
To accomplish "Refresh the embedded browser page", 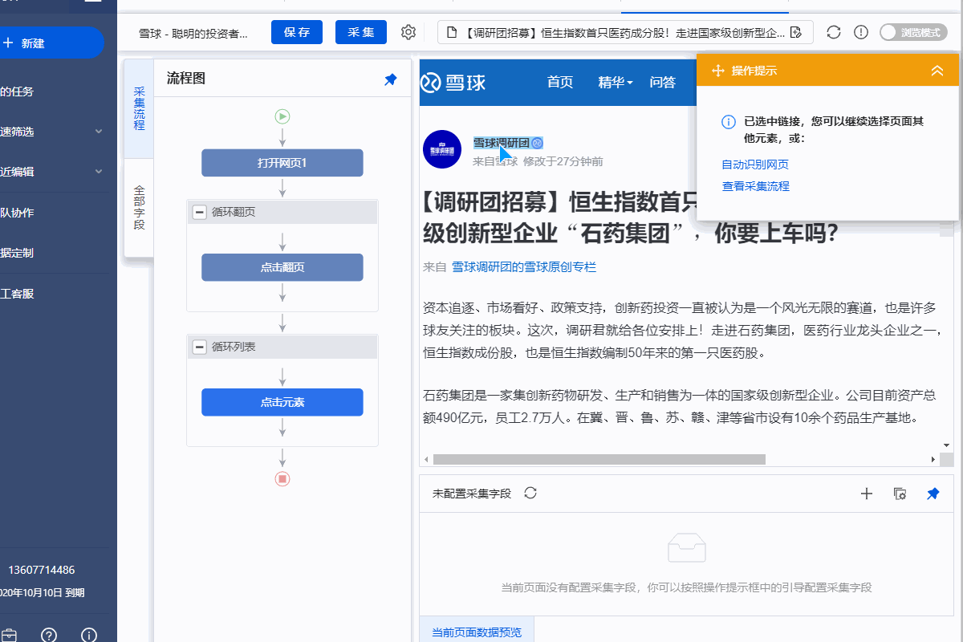I will pyautogui.click(x=834, y=32).
